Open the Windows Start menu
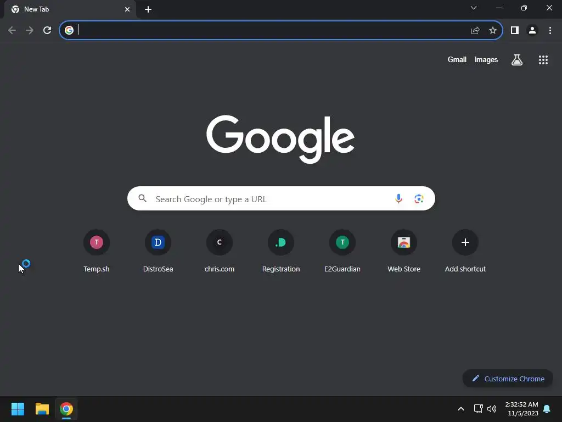The width and height of the screenshot is (562, 422). point(18,409)
